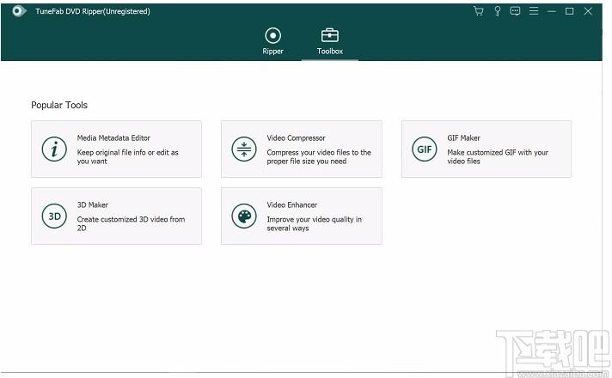Select the 3D Maker title
612x378 pixels.
93,204
